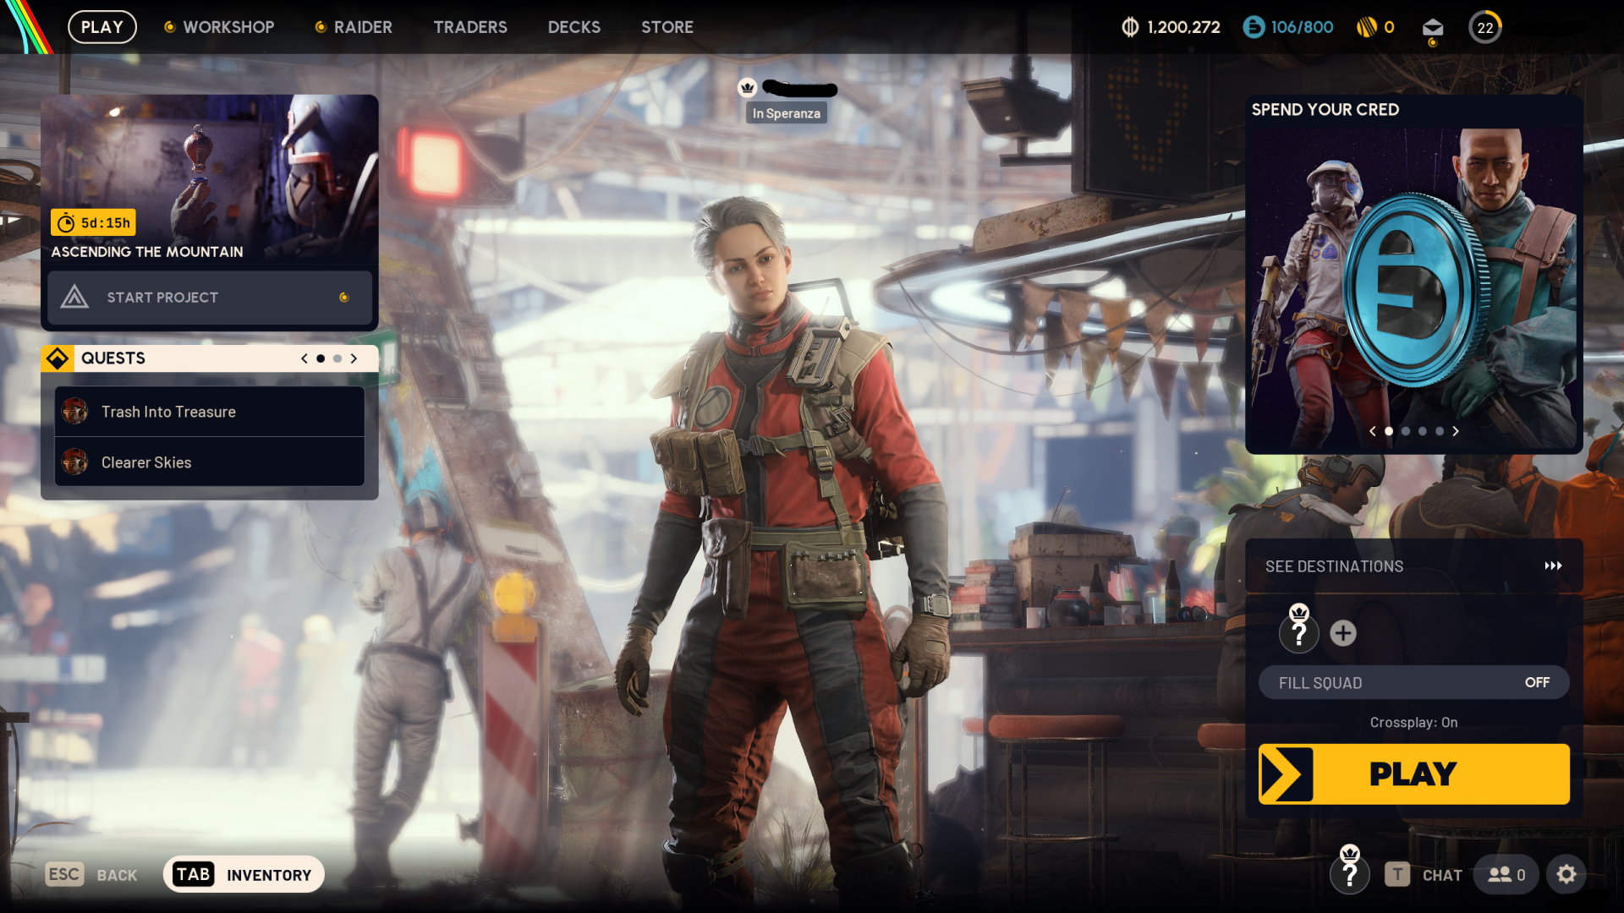Select the second Quests page dot
This screenshot has height=913, width=1624.
click(x=337, y=358)
